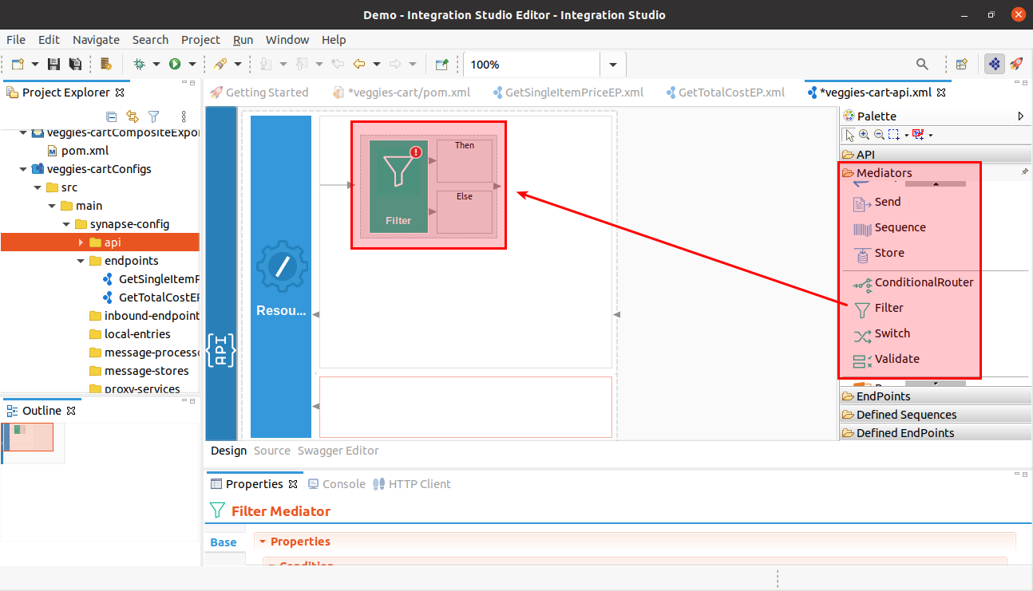Select the Validate mediator in palette
The image size is (1033, 591).
pyautogui.click(x=886, y=360)
